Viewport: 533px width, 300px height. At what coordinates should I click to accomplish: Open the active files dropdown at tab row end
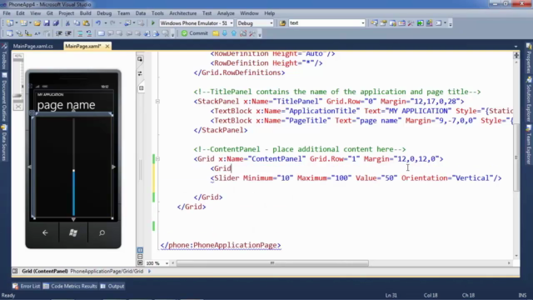coord(516,47)
